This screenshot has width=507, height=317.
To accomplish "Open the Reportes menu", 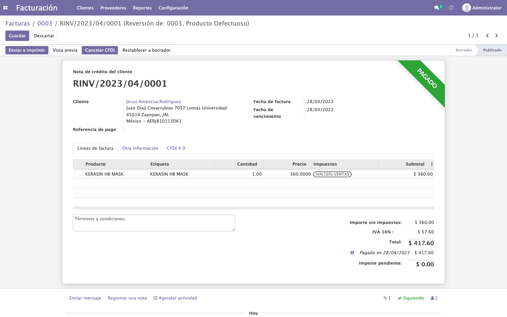I will (142, 8).
